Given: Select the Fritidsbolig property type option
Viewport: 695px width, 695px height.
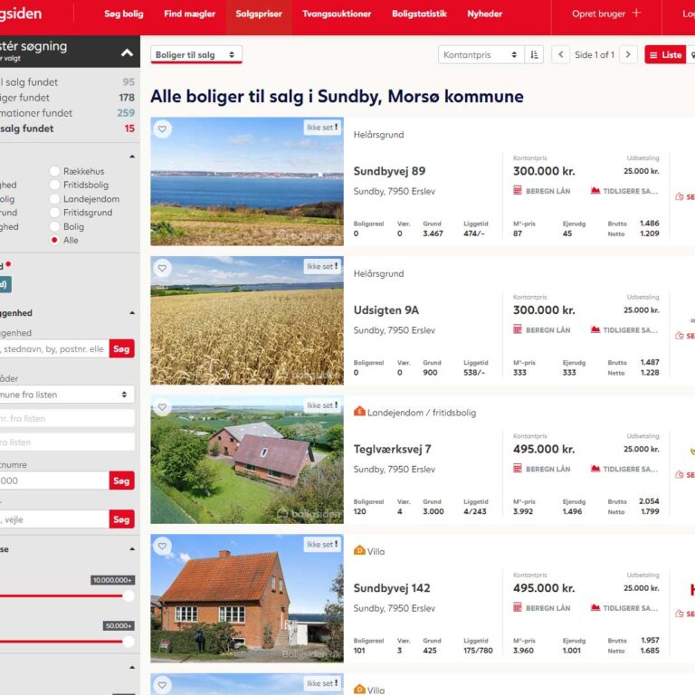Looking at the screenshot, I should [x=55, y=185].
